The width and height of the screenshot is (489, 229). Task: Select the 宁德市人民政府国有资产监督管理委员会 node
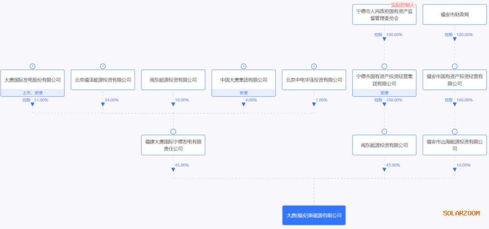tap(384, 14)
